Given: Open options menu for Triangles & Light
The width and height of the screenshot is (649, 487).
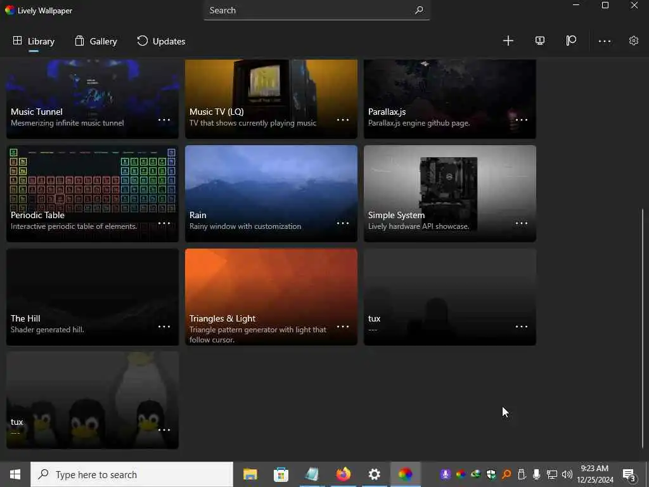Looking at the screenshot, I should 343,327.
